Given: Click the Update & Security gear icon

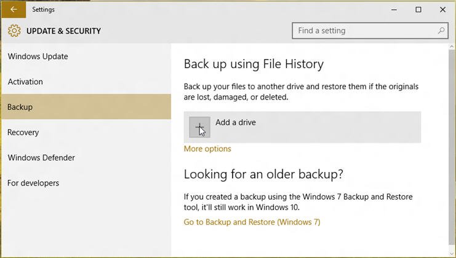Looking at the screenshot, I should pos(14,31).
